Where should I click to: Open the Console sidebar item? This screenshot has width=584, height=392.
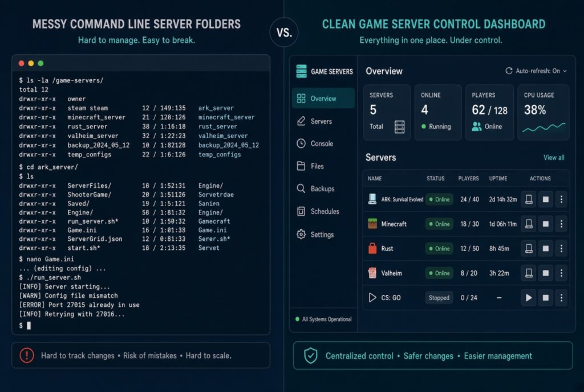[x=323, y=143]
